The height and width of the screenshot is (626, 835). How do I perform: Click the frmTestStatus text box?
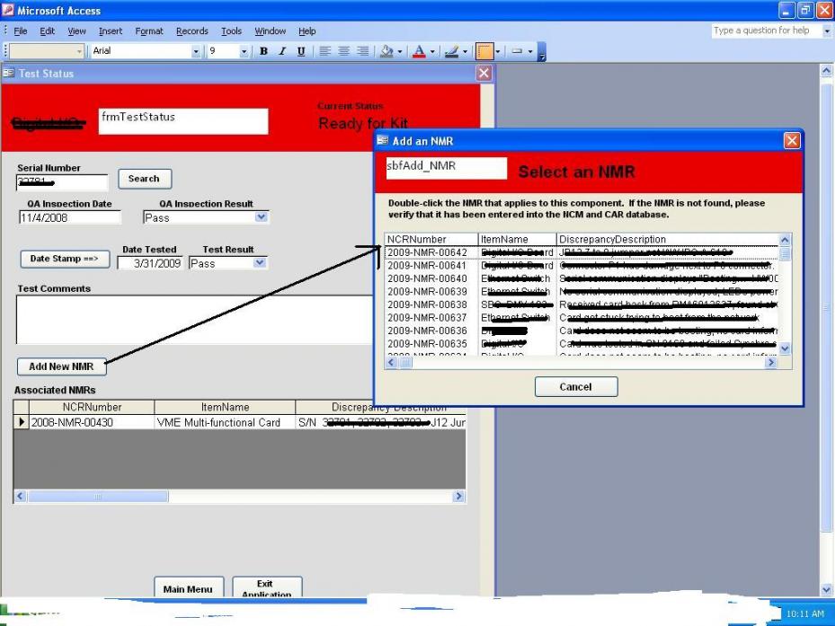[183, 121]
